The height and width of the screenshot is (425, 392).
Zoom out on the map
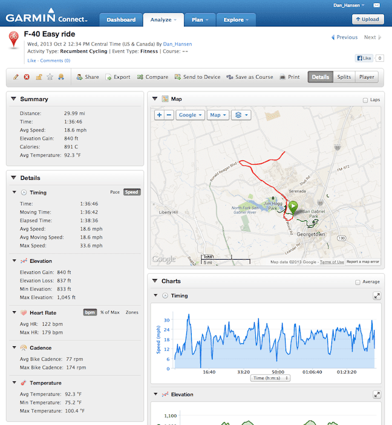click(169, 114)
